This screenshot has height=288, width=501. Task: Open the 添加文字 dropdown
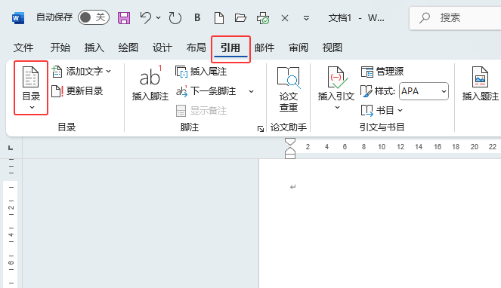tap(82, 72)
